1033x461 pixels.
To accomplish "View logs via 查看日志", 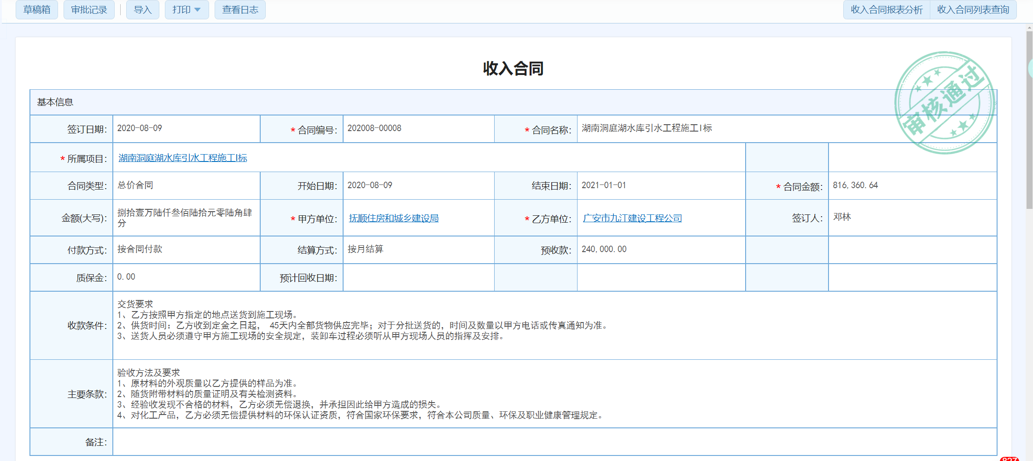I will 240,10.
